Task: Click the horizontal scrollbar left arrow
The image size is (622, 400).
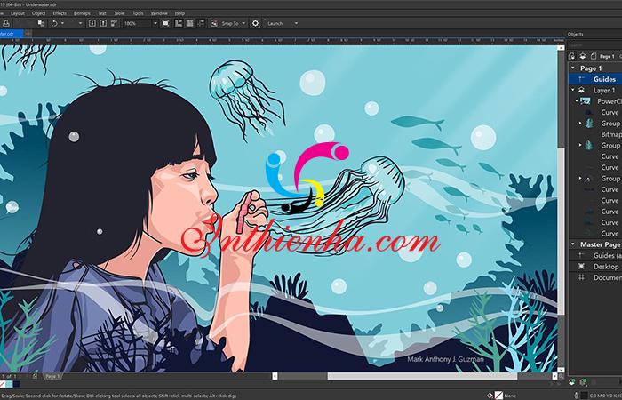Action: [275, 376]
